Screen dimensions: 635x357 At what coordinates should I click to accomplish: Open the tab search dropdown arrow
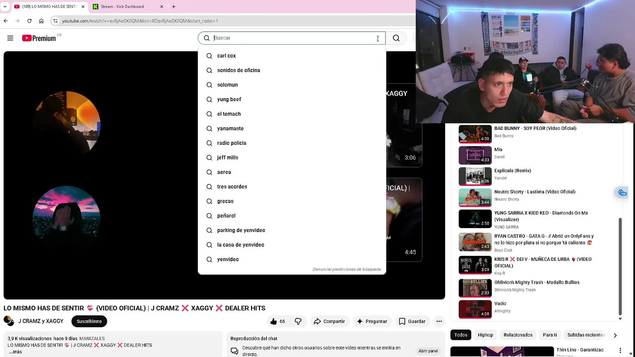5,6
